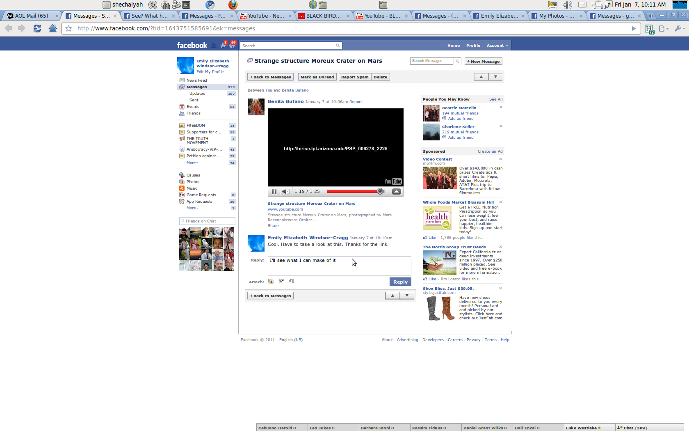Close the Video Contest ad
This screenshot has width=689, height=431.
click(500, 159)
